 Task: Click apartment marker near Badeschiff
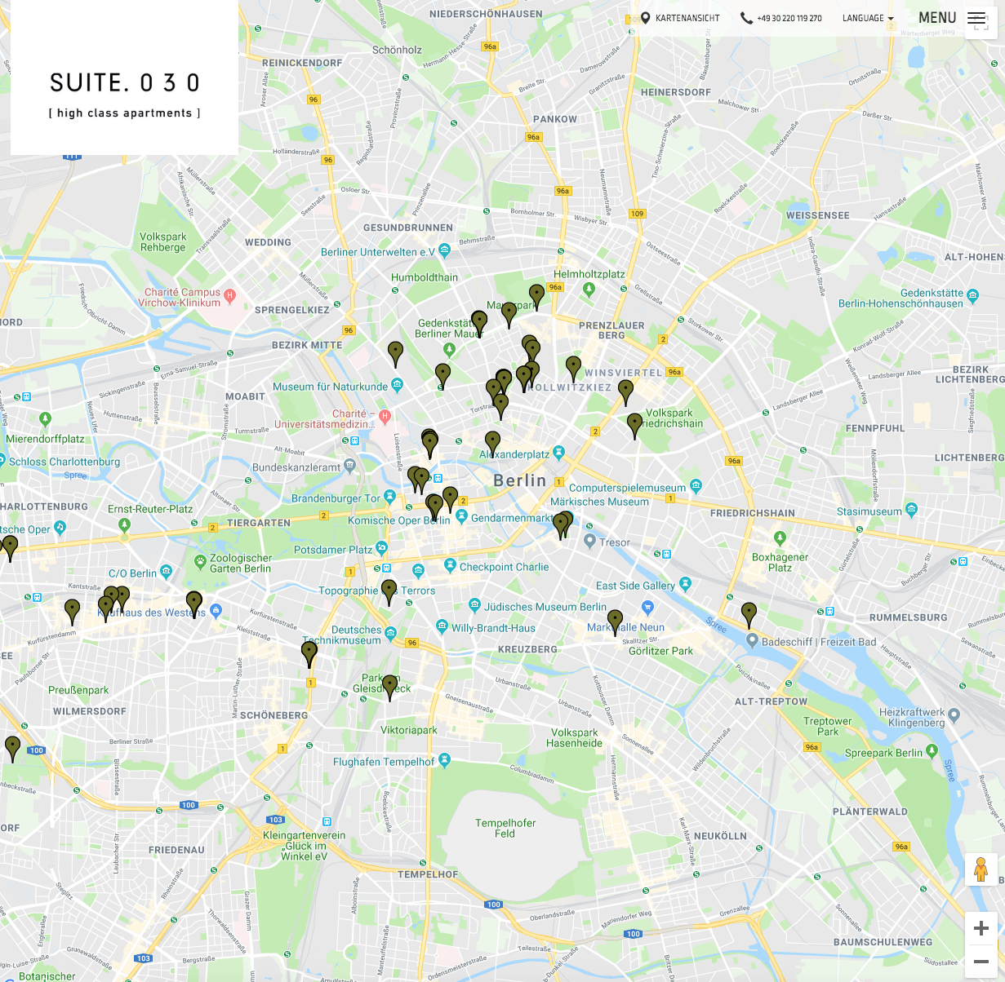749,615
